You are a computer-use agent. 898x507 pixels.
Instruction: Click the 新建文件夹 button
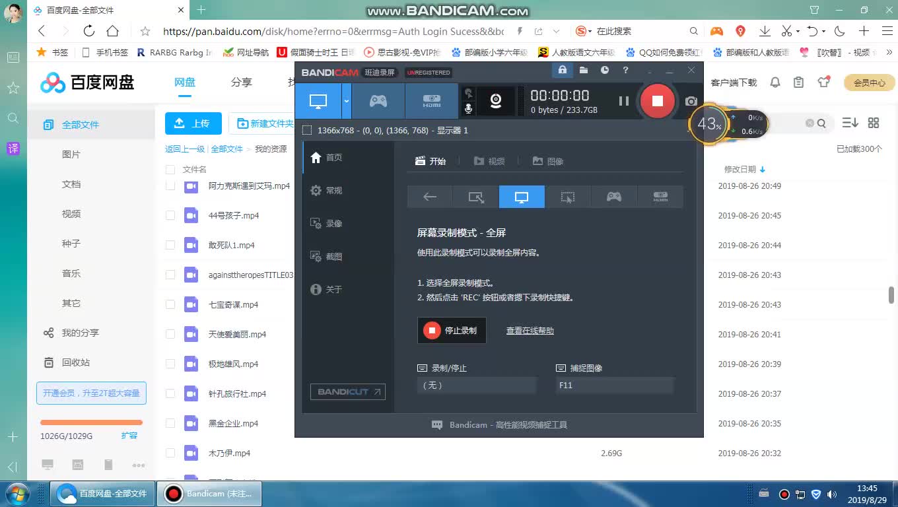(264, 123)
